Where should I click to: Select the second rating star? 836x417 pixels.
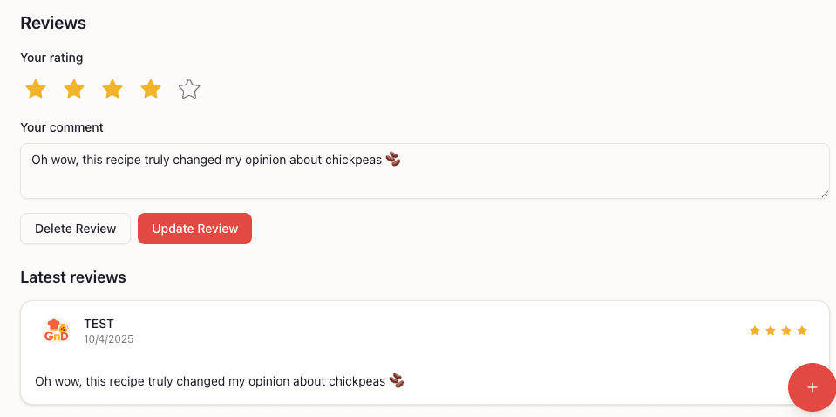[x=74, y=89]
